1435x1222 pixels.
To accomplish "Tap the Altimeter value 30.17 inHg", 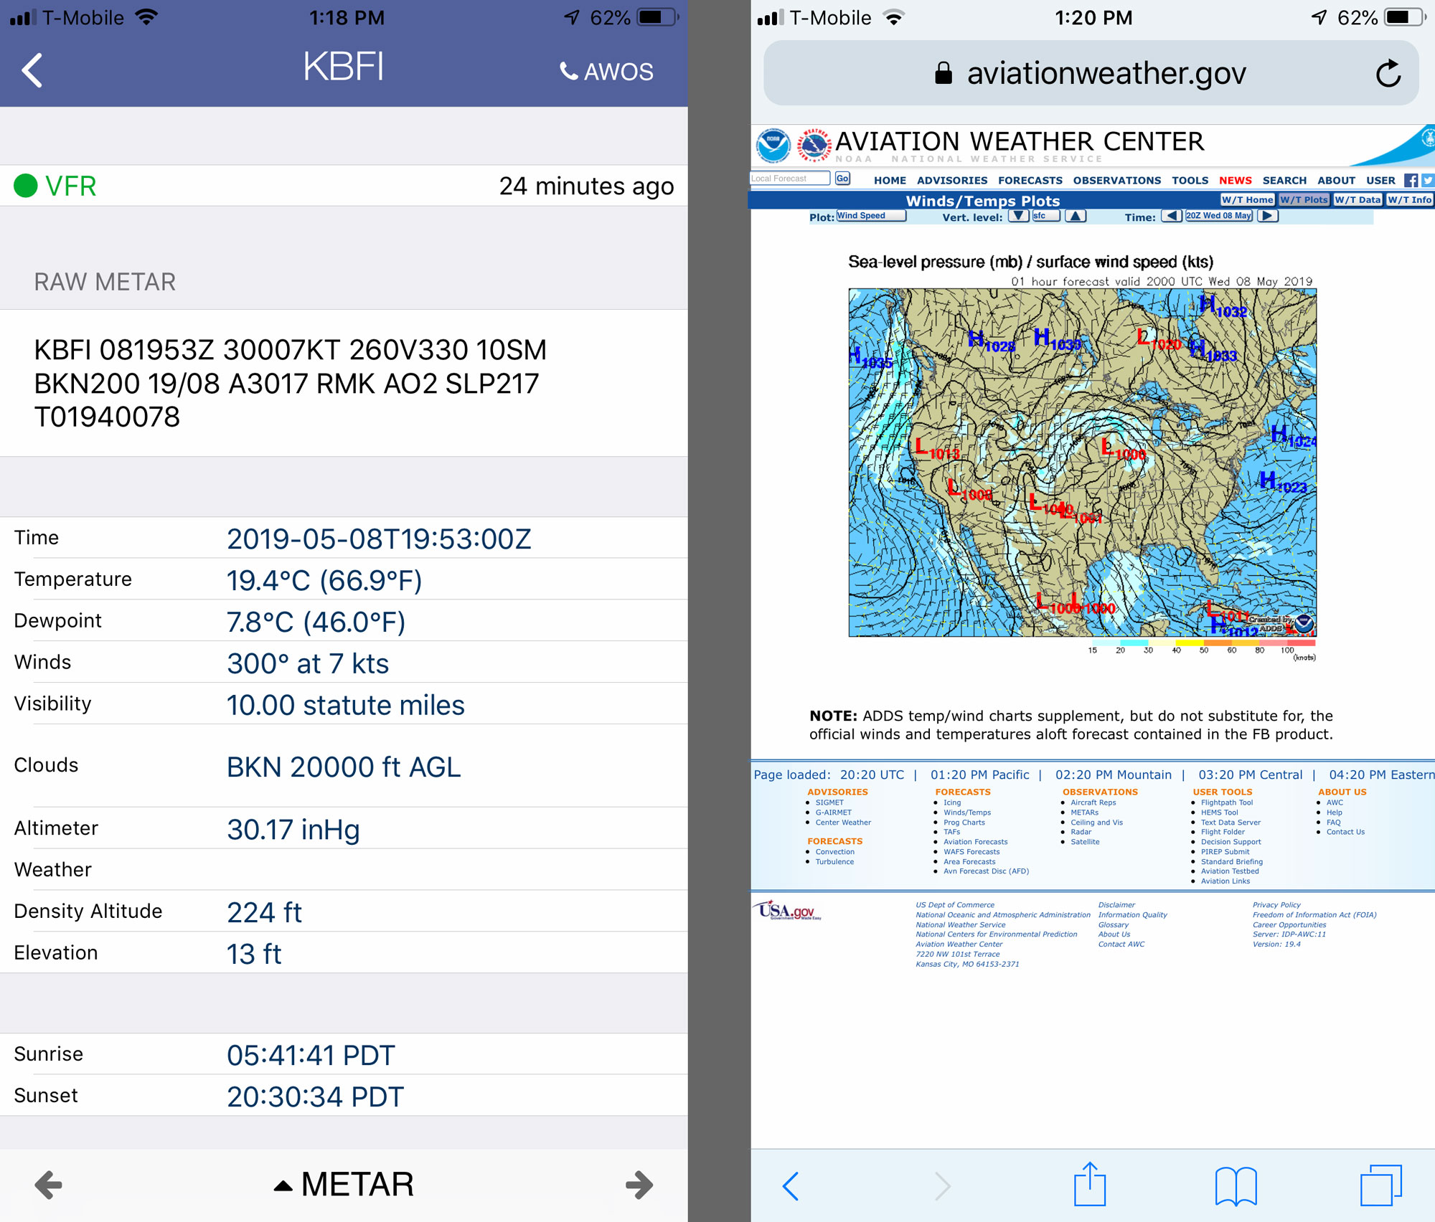I will coord(293,830).
